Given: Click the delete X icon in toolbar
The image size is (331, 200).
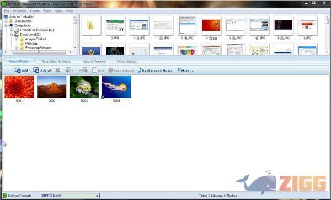Looking at the screenshot, I should [x=57, y=71].
